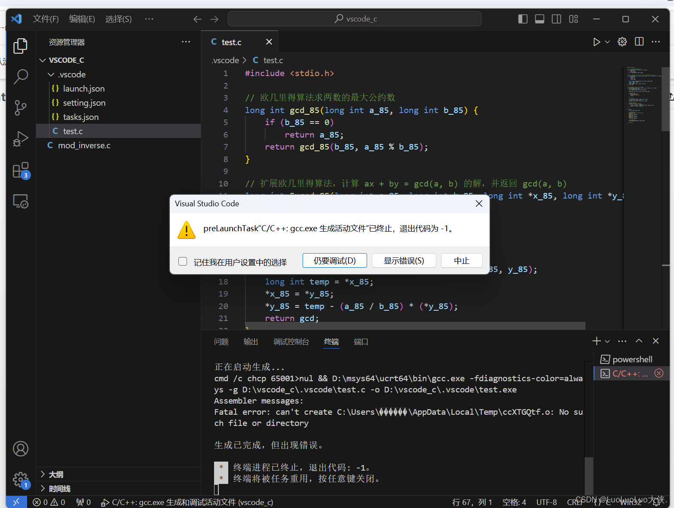This screenshot has width=674, height=508.
Task: Open the new terminal profile dropdown
Action: click(607, 341)
